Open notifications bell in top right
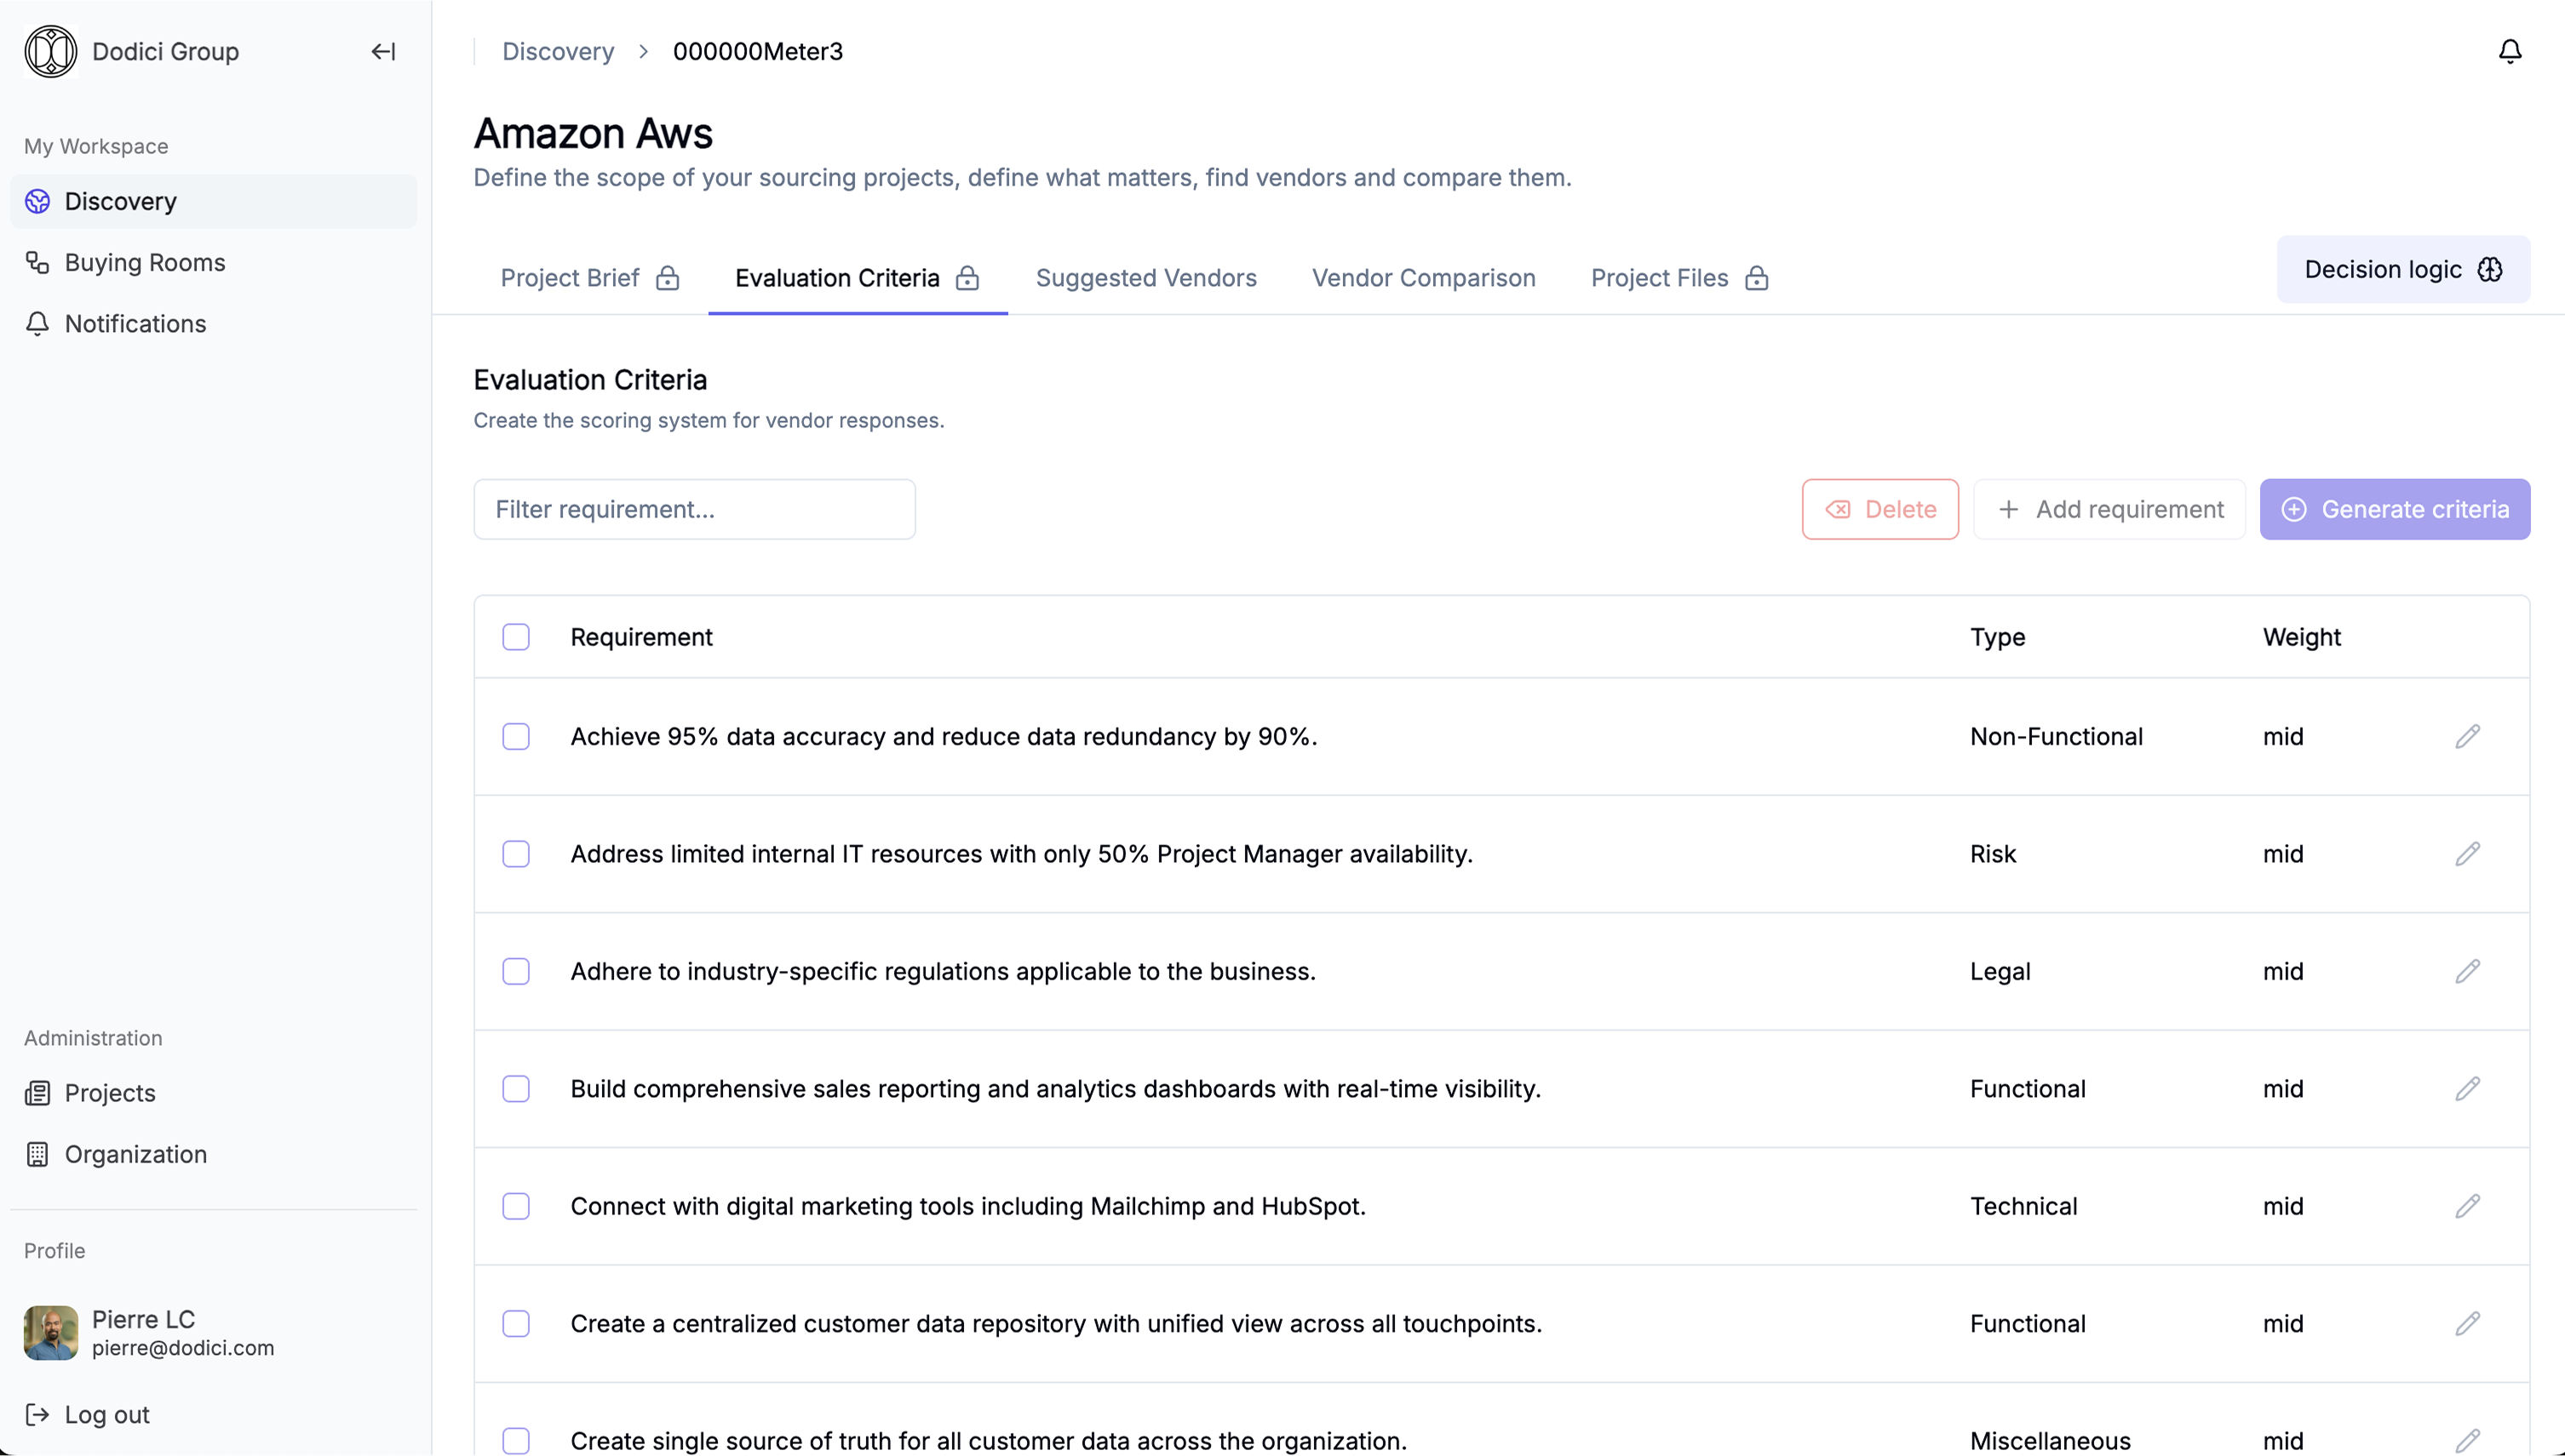 point(2509,51)
